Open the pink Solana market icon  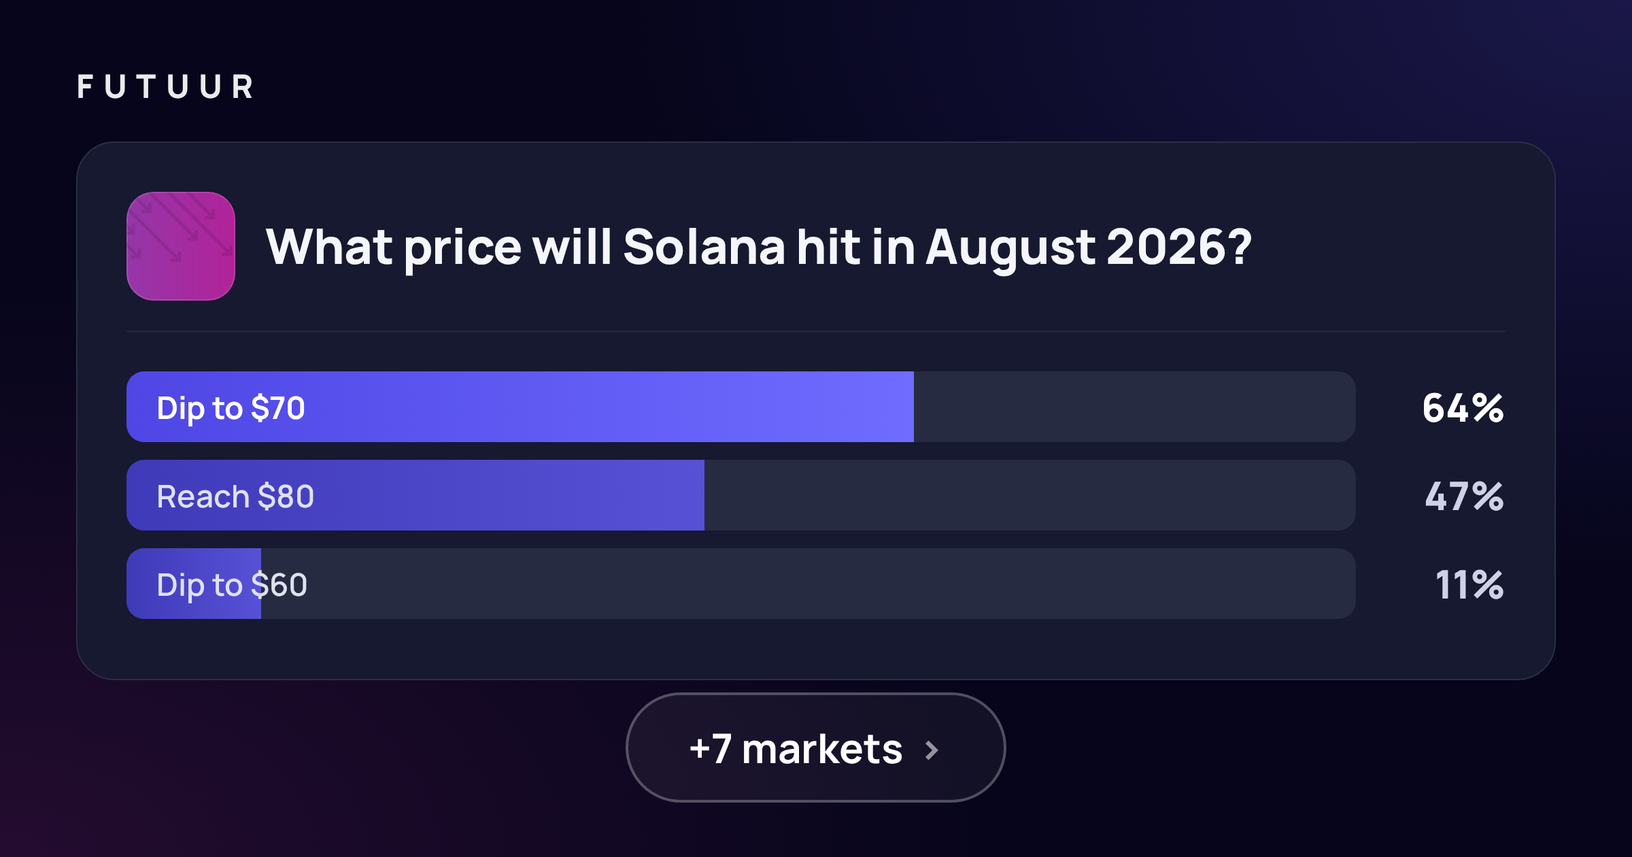181,246
